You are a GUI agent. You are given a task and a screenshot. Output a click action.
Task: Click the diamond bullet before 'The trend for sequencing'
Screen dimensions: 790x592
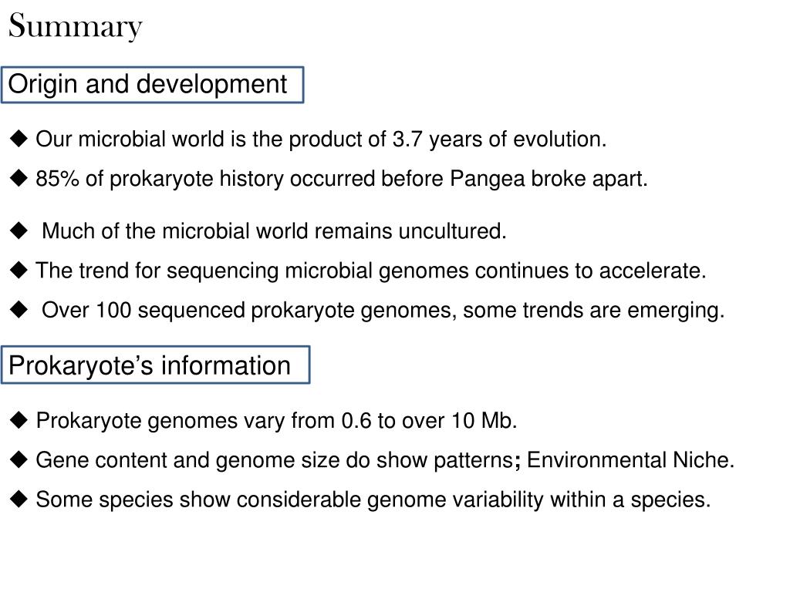pos(19,271)
